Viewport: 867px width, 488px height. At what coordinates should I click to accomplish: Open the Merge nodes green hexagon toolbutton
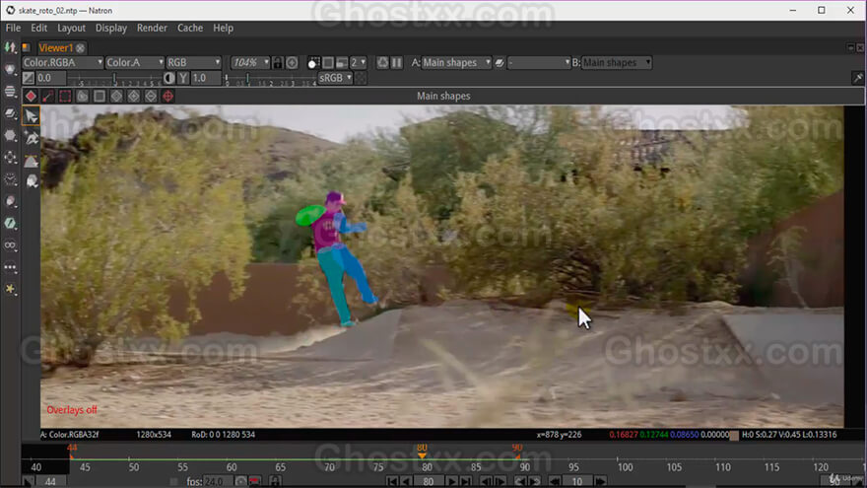(x=10, y=224)
